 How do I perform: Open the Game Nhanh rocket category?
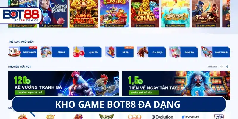coord(215,52)
